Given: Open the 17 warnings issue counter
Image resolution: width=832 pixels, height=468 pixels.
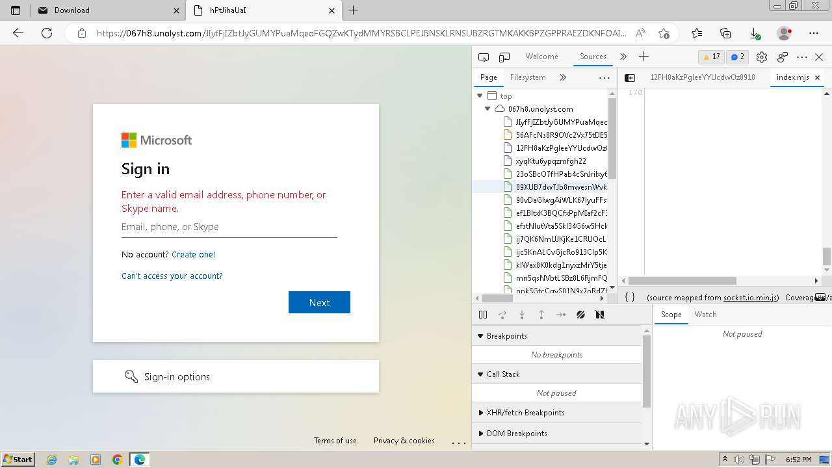Looking at the screenshot, I should [x=711, y=57].
